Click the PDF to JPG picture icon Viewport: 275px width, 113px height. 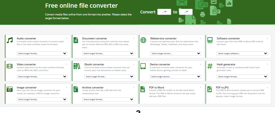point(209,89)
